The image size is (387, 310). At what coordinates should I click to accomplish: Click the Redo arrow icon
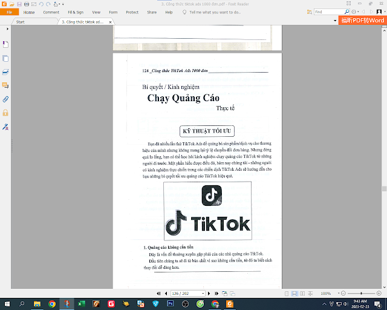[48, 4]
